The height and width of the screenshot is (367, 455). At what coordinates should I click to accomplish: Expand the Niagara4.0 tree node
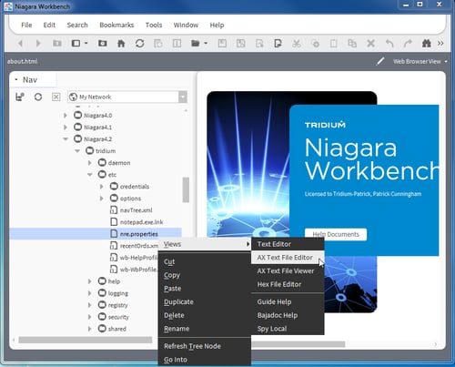point(66,116)
